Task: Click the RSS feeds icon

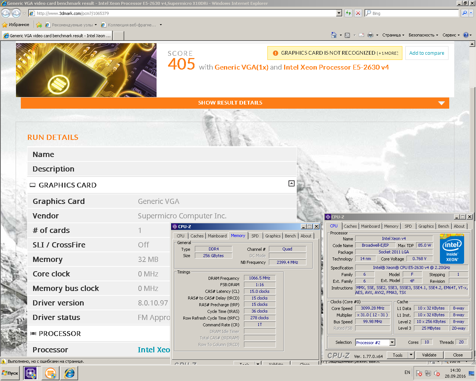Action: point(347,35)
